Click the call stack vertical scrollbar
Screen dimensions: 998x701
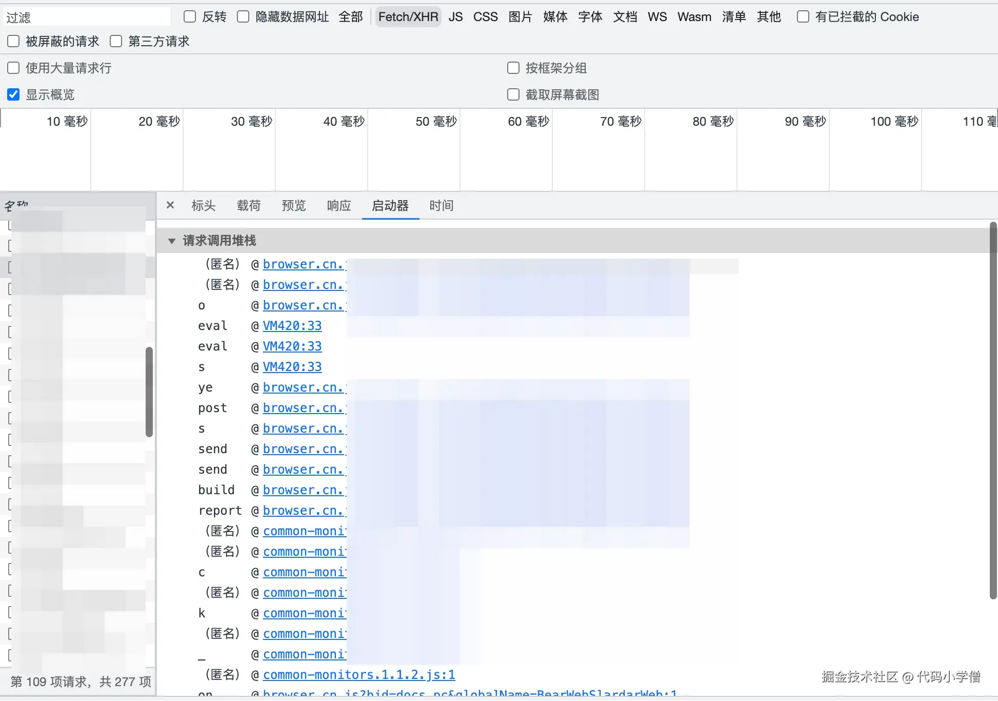[x=993, y=411]
